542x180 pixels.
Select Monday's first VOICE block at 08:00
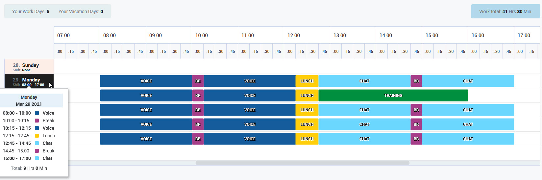pos(146,81)
